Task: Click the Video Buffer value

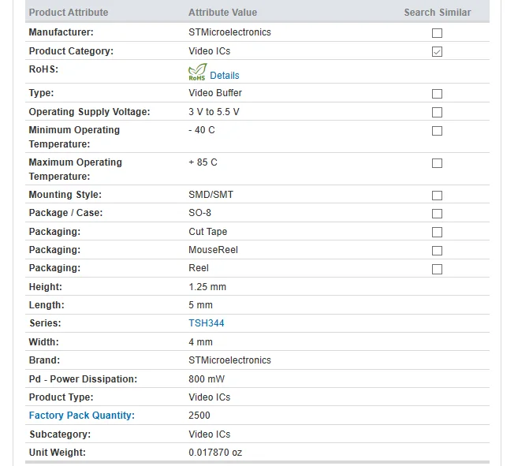Action: (215, 93)
